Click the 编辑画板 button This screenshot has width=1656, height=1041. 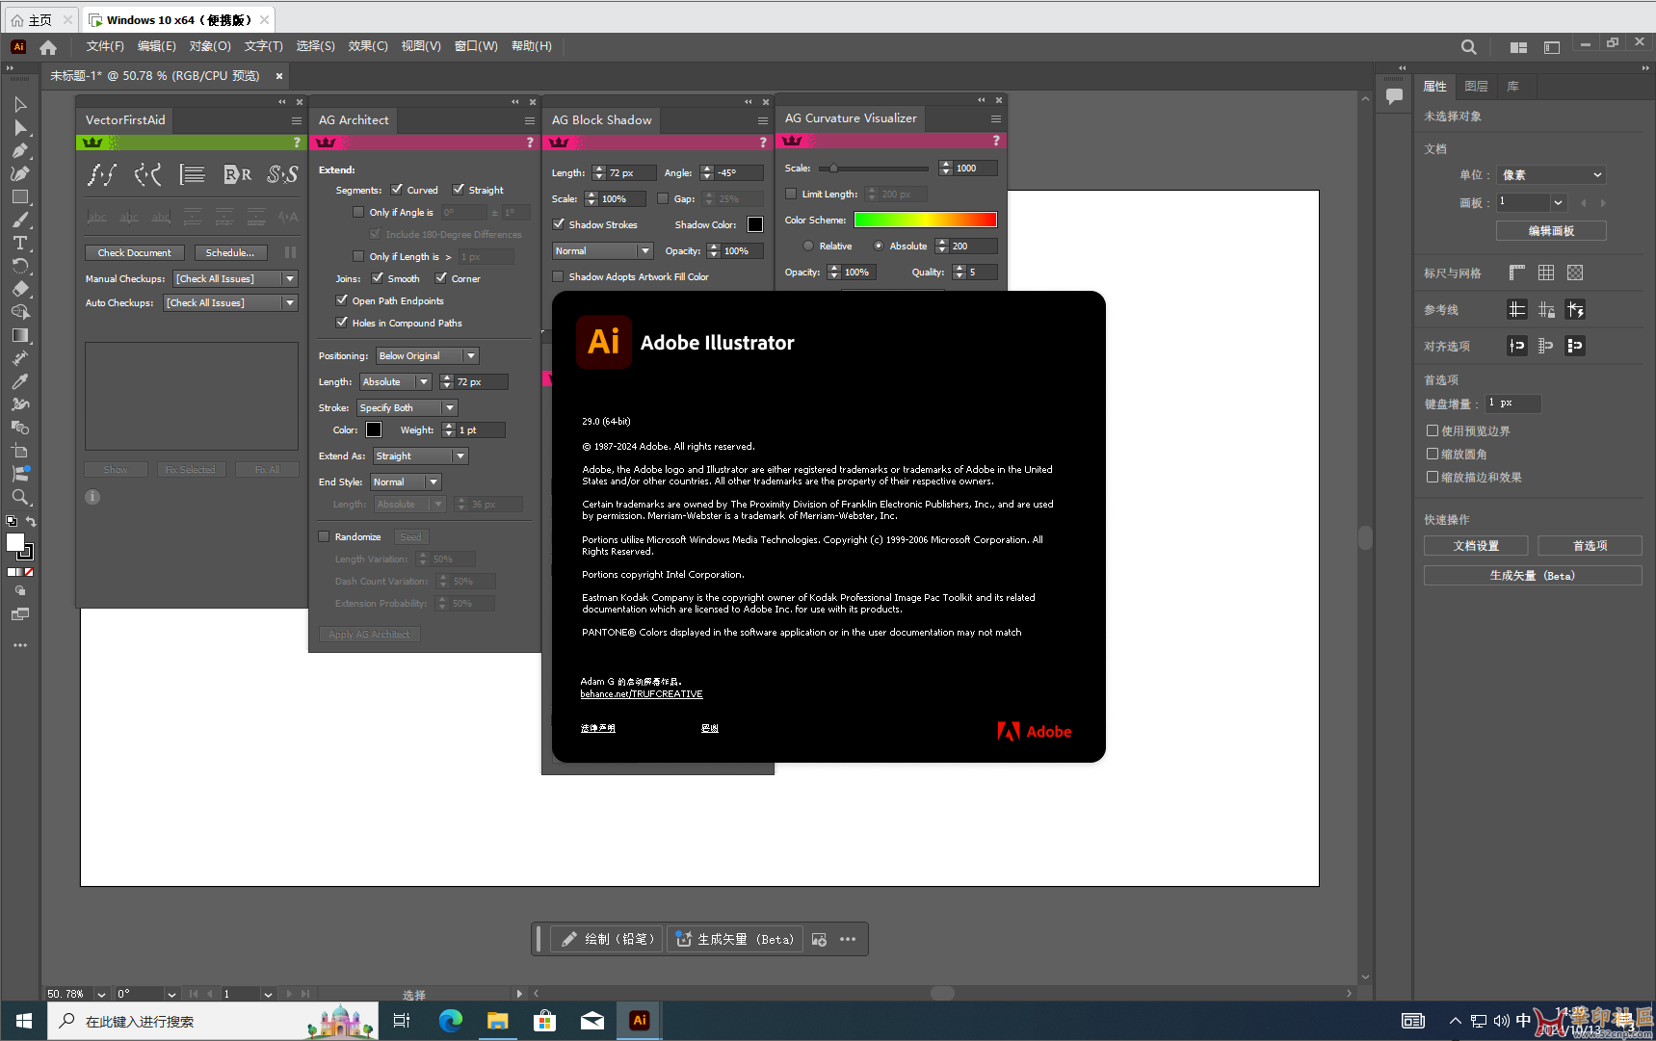point(1551,230)
